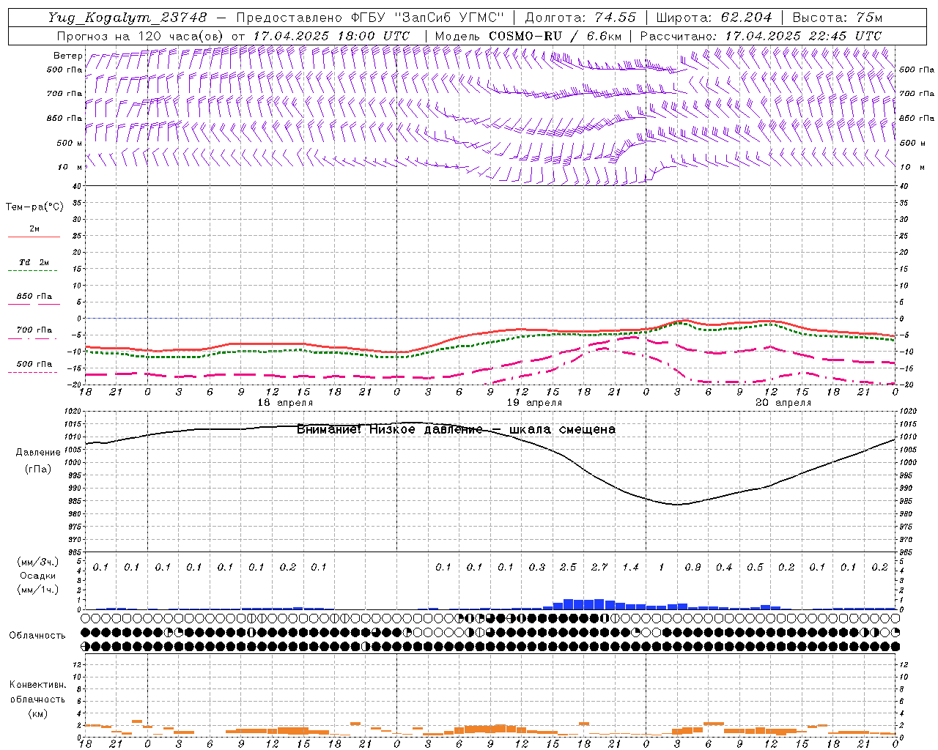Click the Высота: 75м header field
938x750 pixels.
point(837,18)
